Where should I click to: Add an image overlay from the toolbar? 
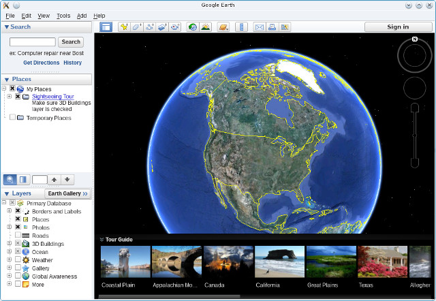(162, 27)
